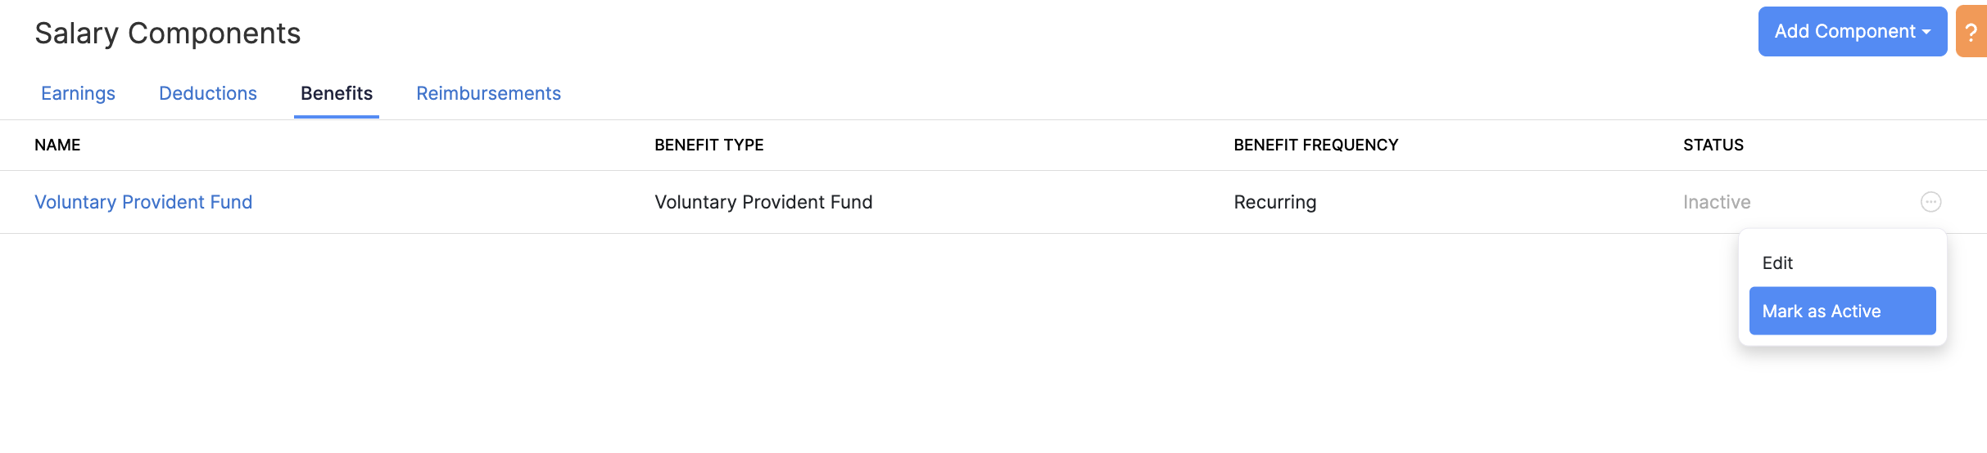Image resolution: width=1987 pixels, height=453 pixels.
Task: Open the orange help question mark
Action: [x=1971, y=33]
